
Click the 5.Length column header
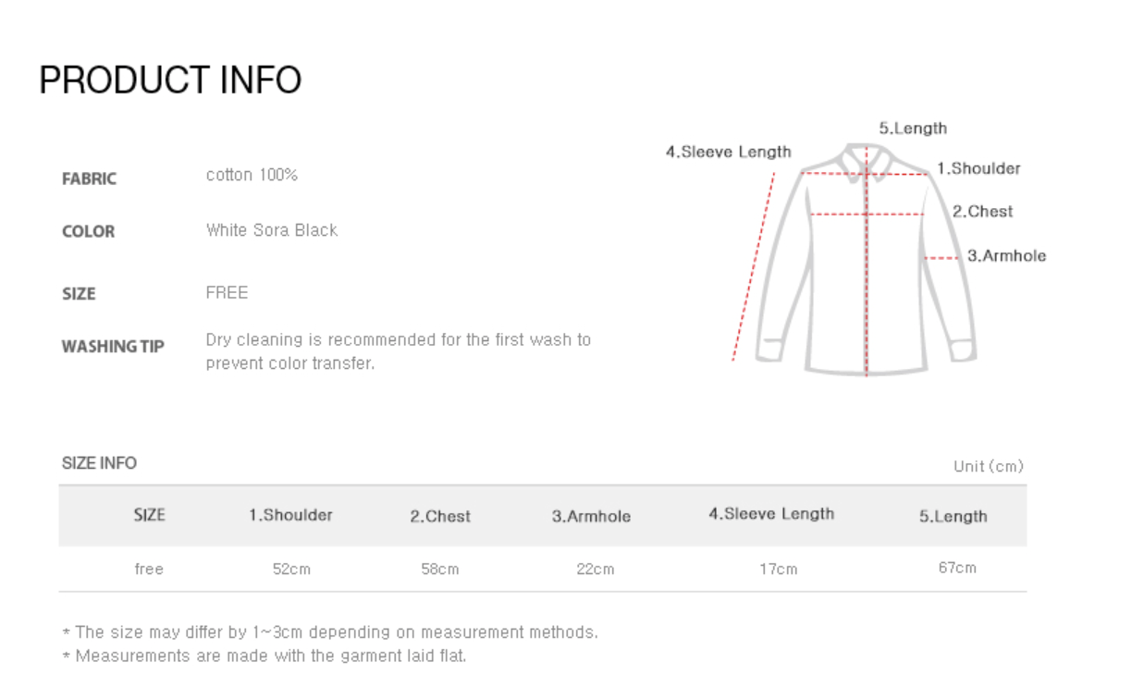tap(953, 517)
